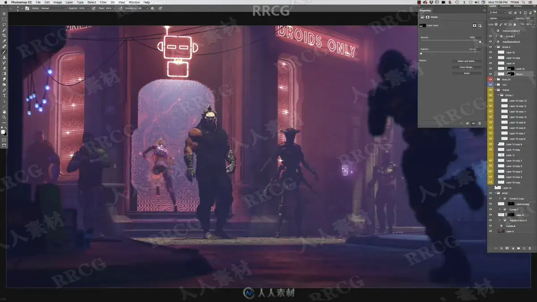Toggle mask visibility eye in Properties

pyautogui.click(x=473, y=123)
